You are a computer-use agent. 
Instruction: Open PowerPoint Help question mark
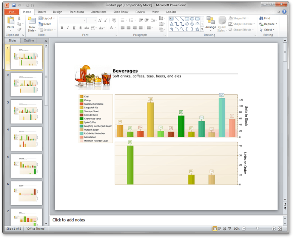pos(284,12)
